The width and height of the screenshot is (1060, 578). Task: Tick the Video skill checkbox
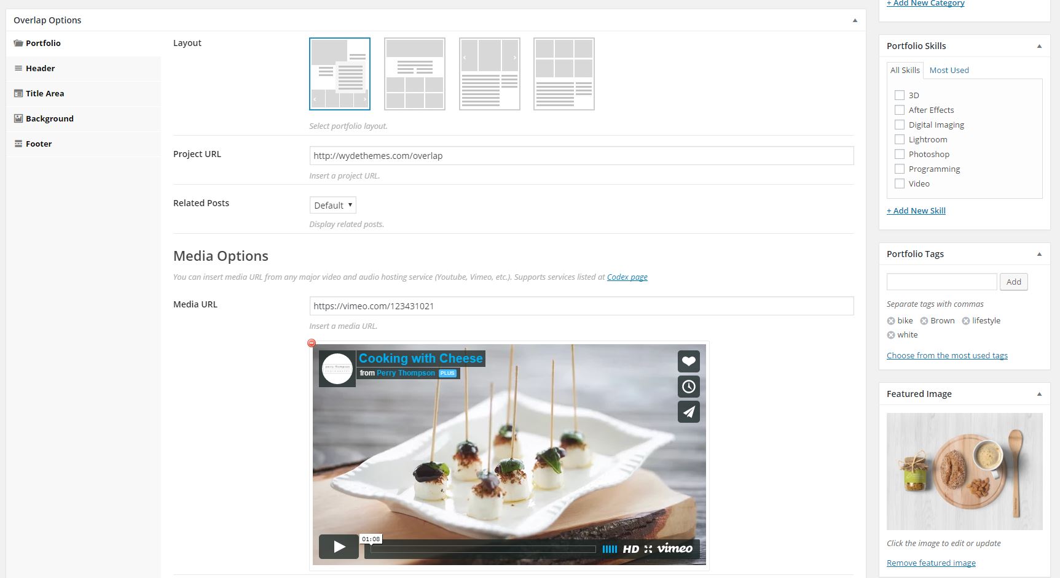click(x=900, y=183)
